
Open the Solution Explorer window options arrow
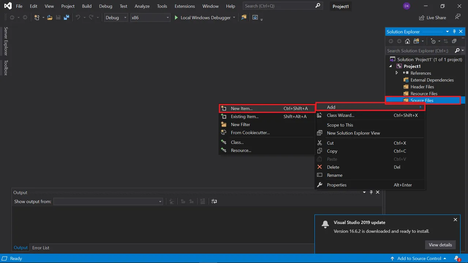pos(447,32)
